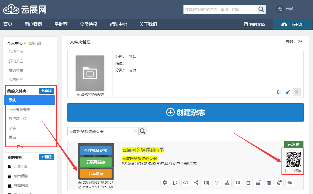Viewport: 313px width, 194px height.
Task: Open the embed code icon
Action: 186,183
